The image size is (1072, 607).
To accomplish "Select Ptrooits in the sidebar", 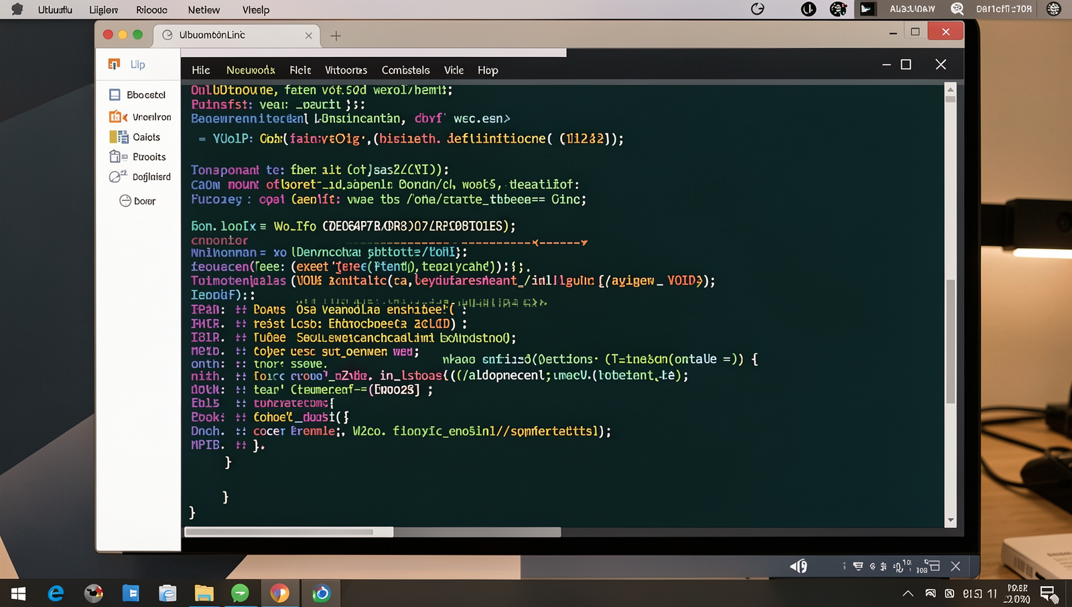I will point(149,157).
